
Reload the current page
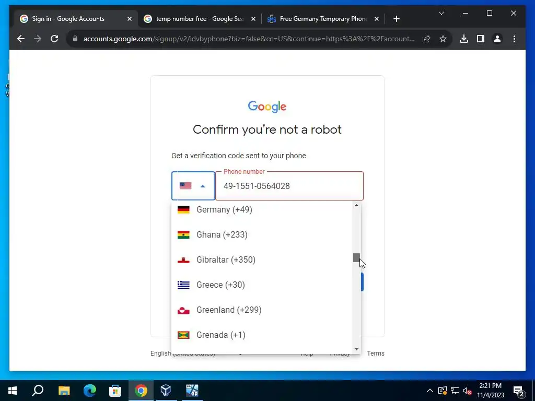pos(54,39)
